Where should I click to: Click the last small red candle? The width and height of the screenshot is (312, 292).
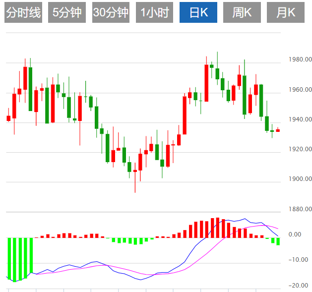[x=278, y=130]
